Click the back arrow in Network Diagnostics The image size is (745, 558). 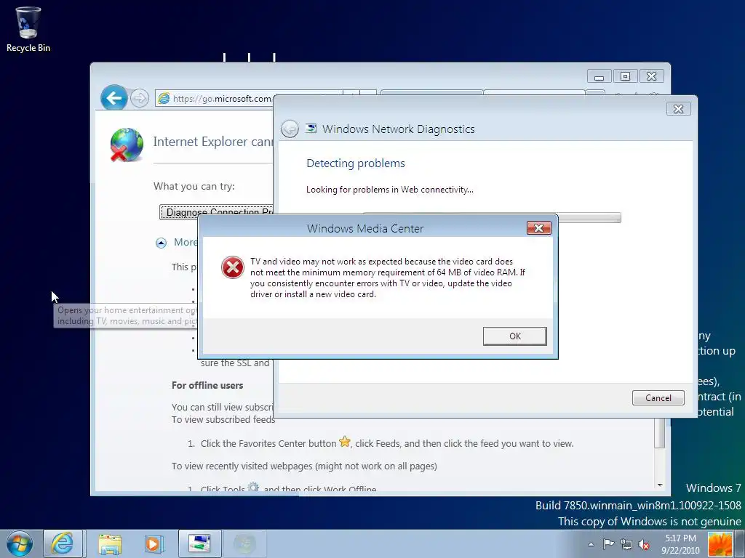click(290, 129)
